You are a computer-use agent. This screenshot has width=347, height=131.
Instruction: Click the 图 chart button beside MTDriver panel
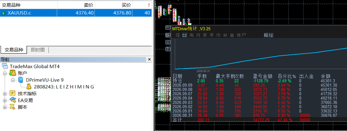168,35
